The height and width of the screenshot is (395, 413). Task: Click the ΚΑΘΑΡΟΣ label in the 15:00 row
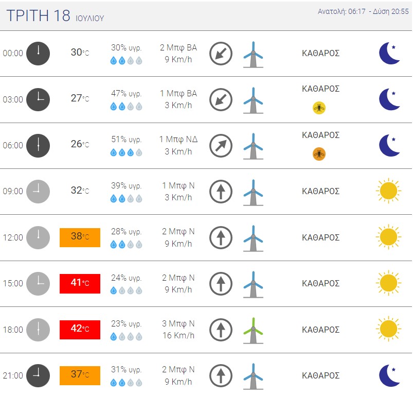point(320,283)
